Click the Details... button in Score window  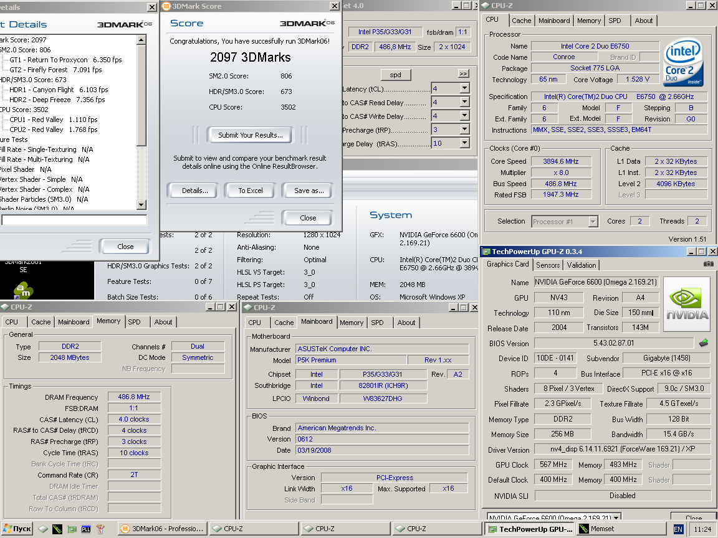194,191
